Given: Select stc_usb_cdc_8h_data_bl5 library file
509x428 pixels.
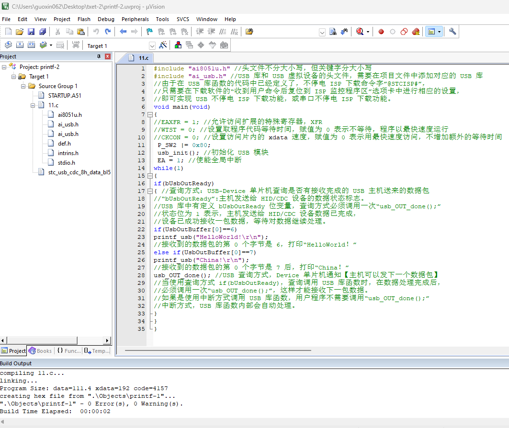Looking at the screenshot, I should click(x=79, y=172).
